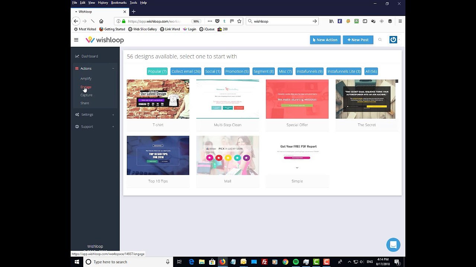Click the Settings gears icon in sidebar
The height and width of the screenshot is (267, 476).
[x=77, y=115]
